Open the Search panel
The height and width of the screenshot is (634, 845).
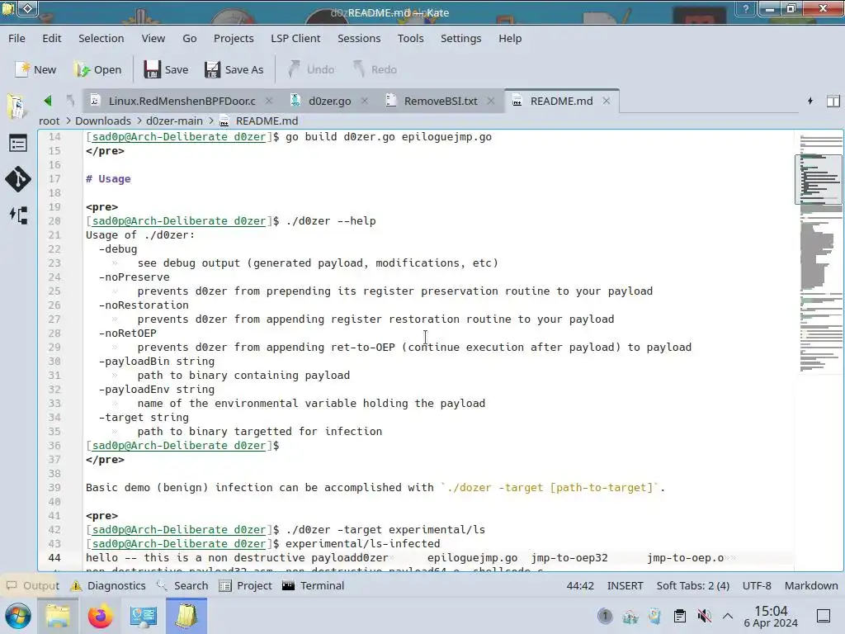point(182,585)
